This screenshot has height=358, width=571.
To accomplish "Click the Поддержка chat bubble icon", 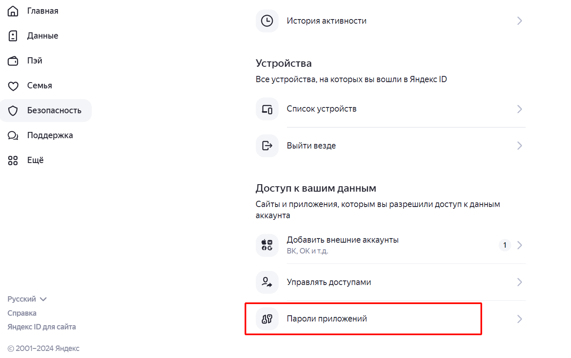I will click(13, 136).
